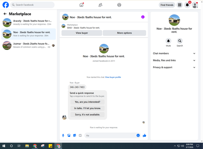This screenshot has width=203, height=149.
Task: Click the center chat large house avatar
Action: click(x=104, y=49)
